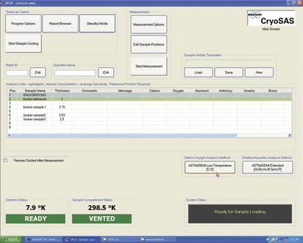Close the CryoSAS application window
The width and height of the screenshot is (303, 243).
[x=300, y=3]
